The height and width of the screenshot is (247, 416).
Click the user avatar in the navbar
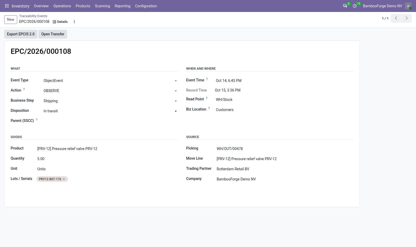point(408,6)
